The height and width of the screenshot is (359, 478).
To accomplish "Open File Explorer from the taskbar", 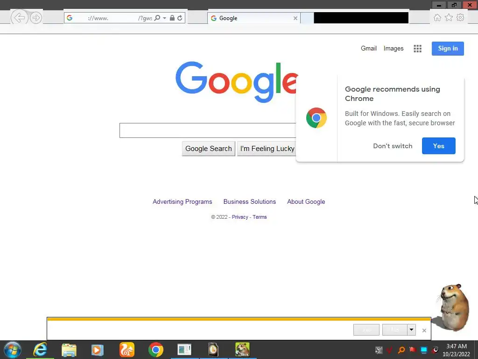I will point(69,350).
